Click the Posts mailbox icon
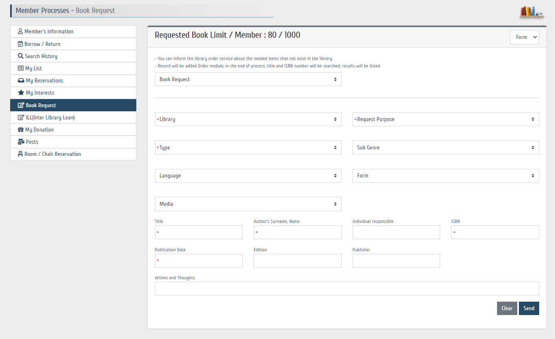This screenshot has width=555, height=339. coord(21,142)
